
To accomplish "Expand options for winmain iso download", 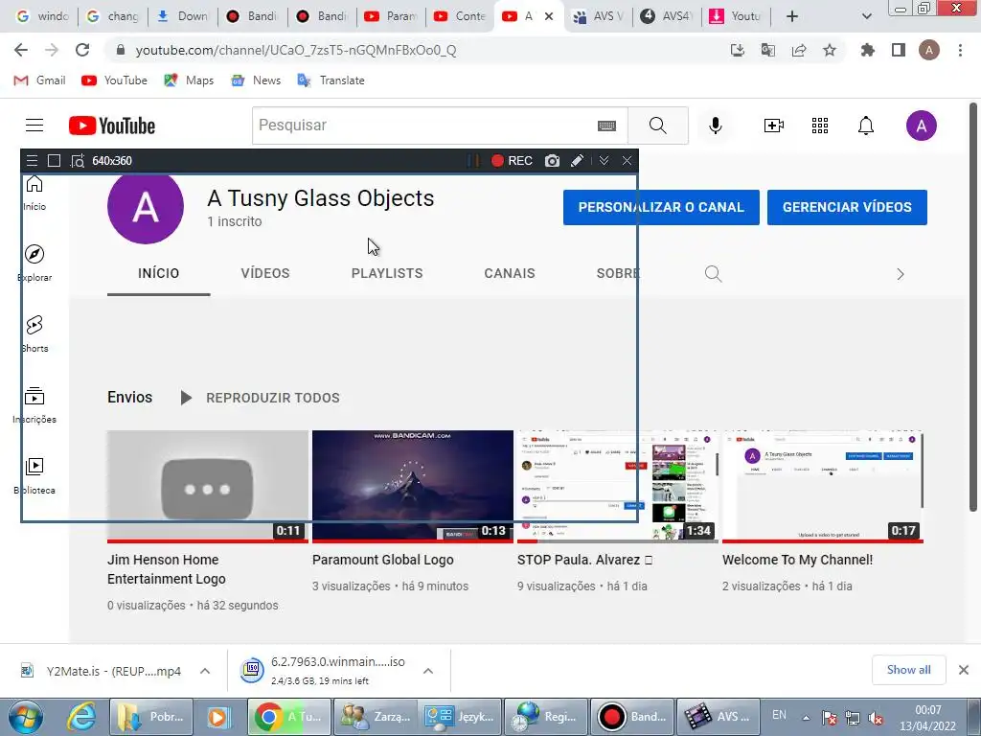I will tap(428, 671).
